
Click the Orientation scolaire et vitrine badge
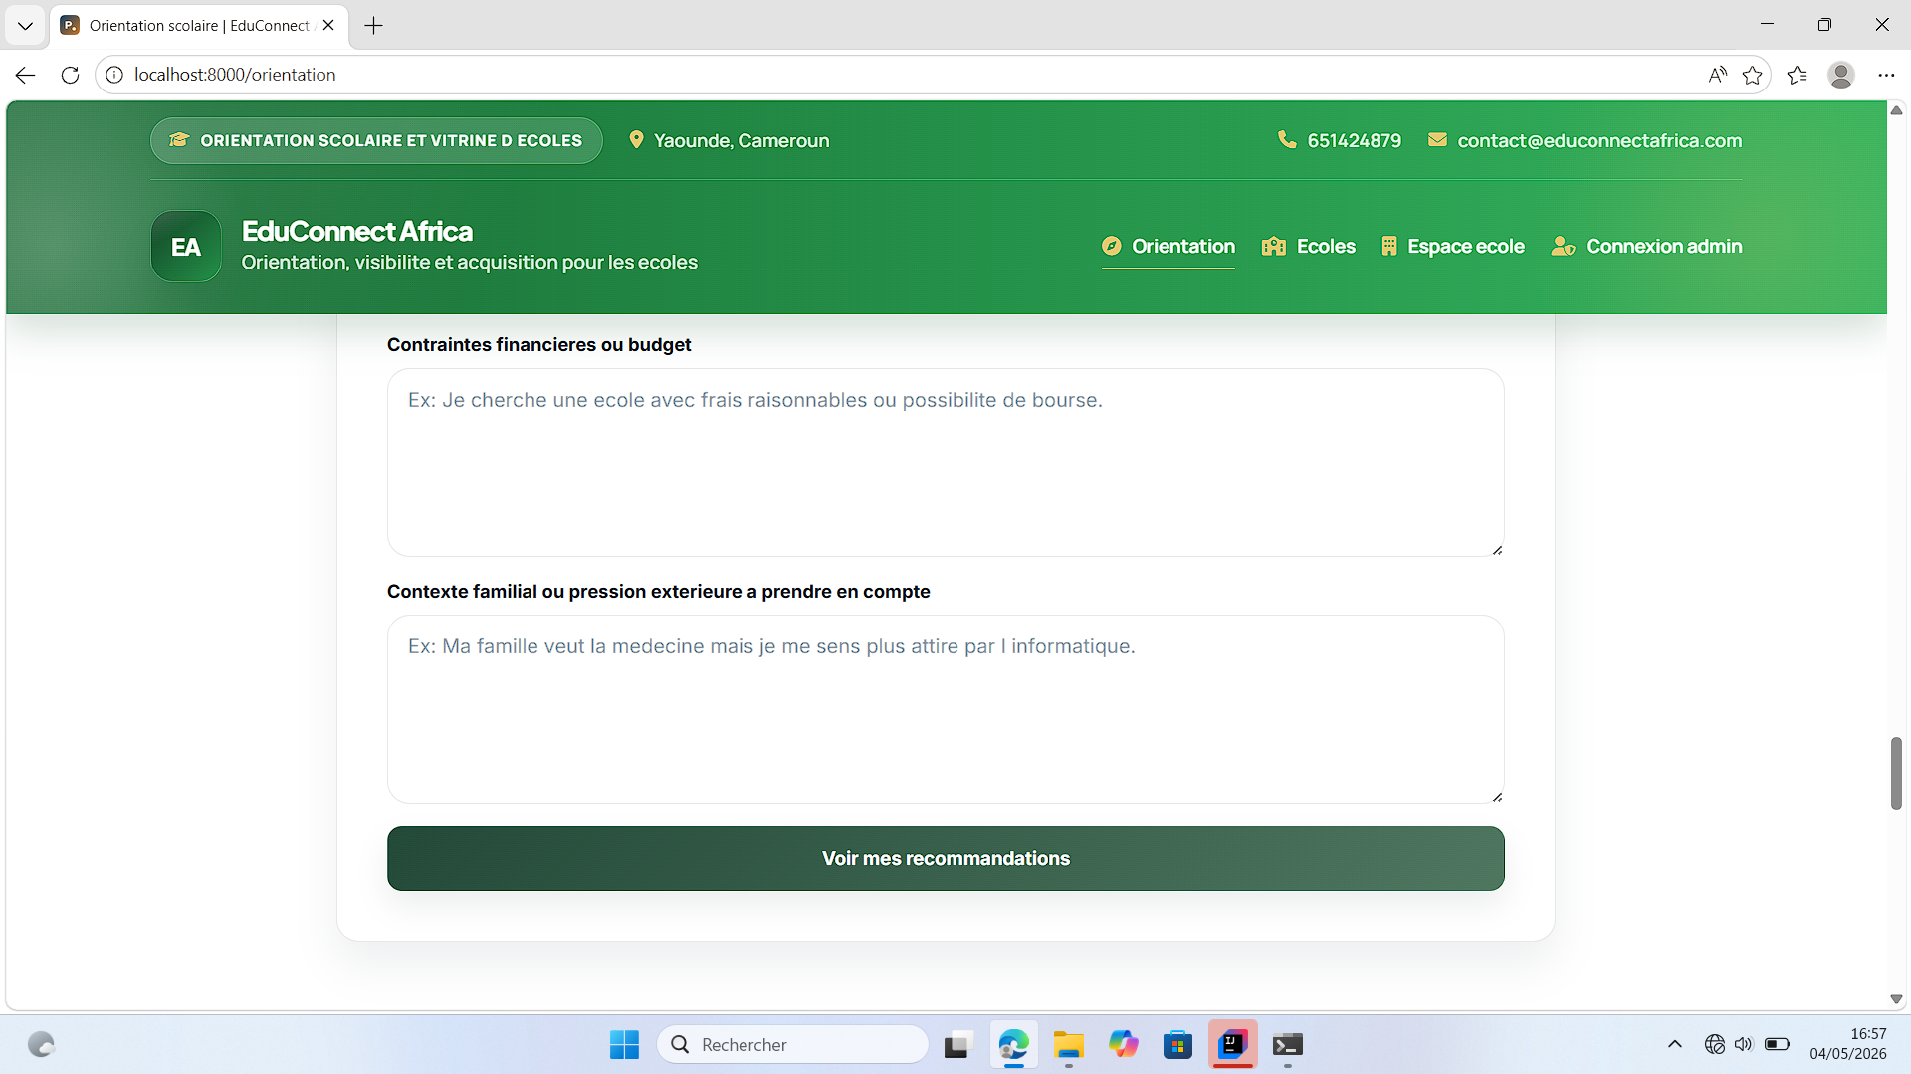coord(376,140)
